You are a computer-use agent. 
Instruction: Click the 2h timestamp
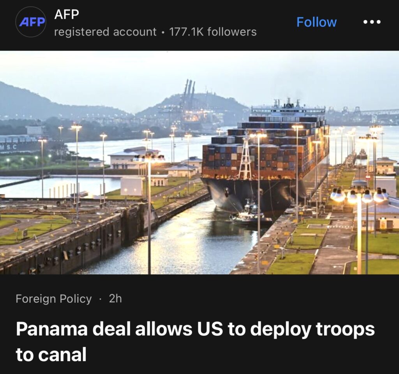[115, 298]
